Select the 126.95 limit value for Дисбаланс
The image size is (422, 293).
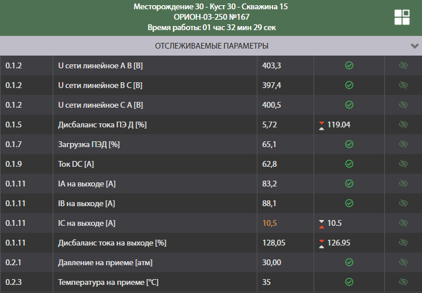coord(339,243)
